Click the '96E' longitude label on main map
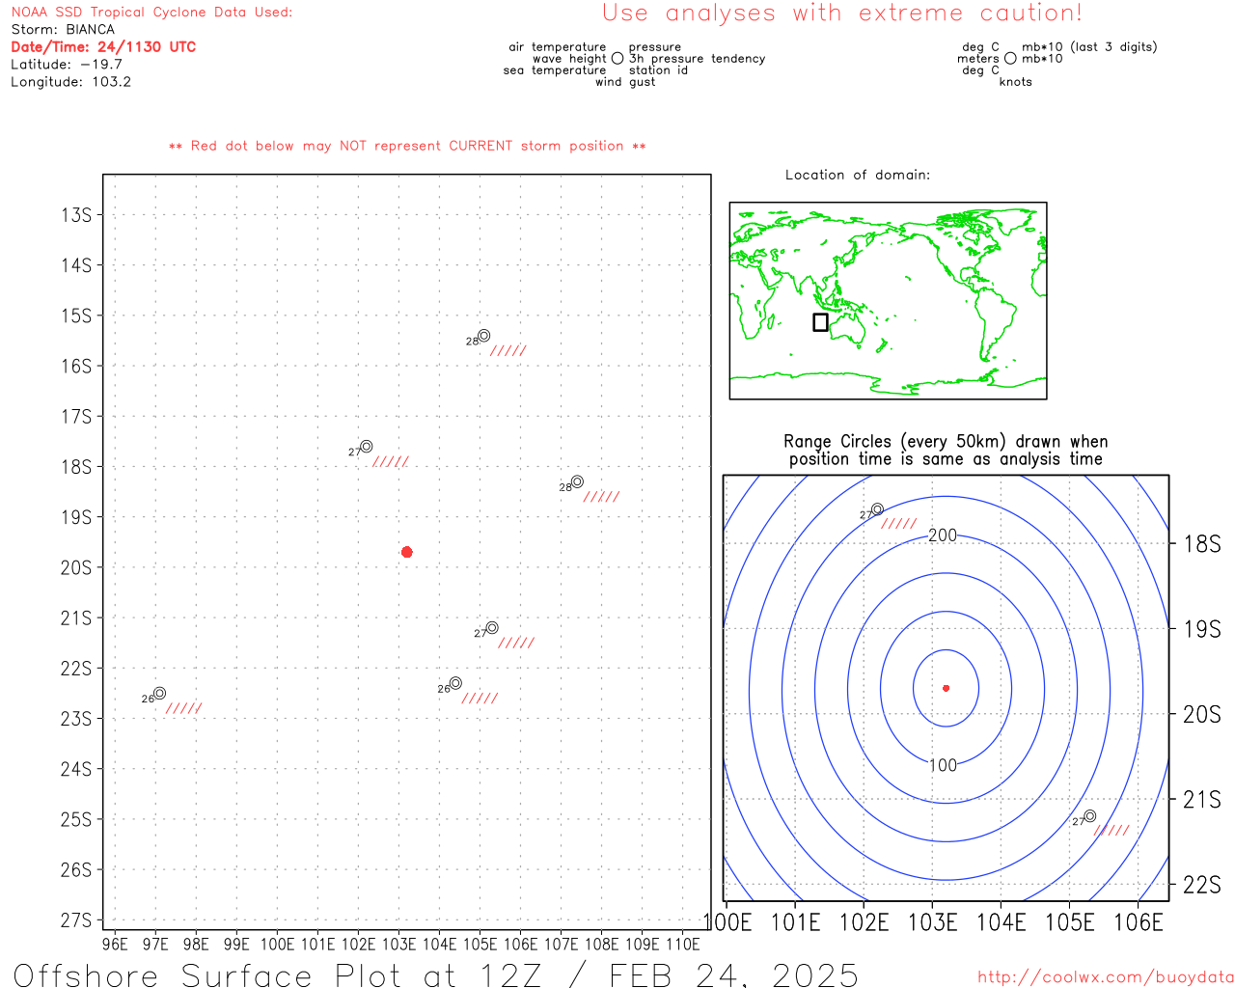Viewport: 1235px width, 988px height. (x=115, y=945)
